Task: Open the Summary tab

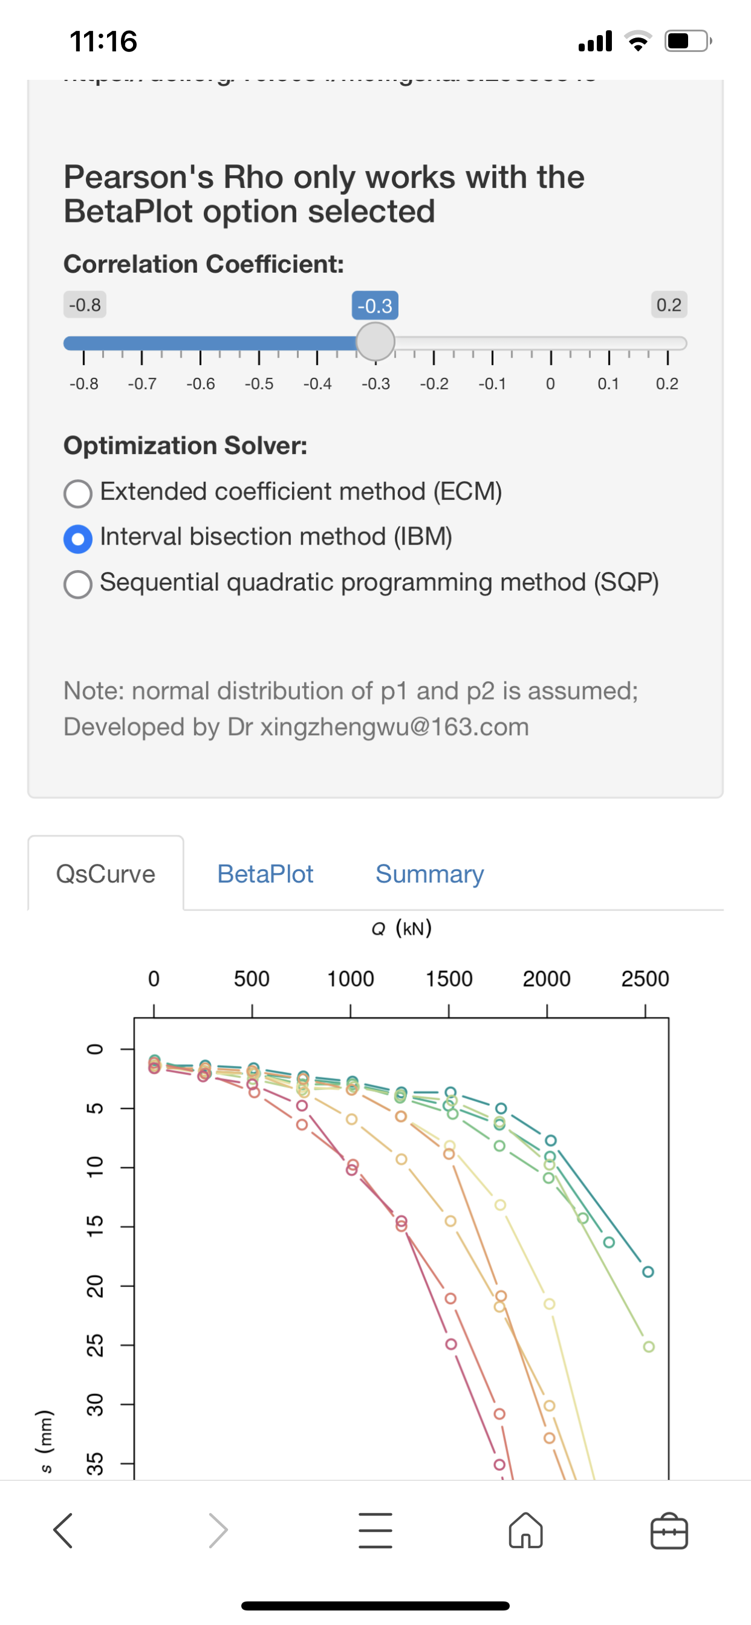Action: click(x=429, y=874)
